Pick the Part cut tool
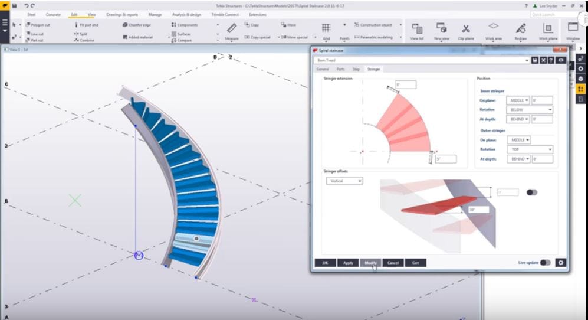 pyautogui.click(x=34, y=40)
